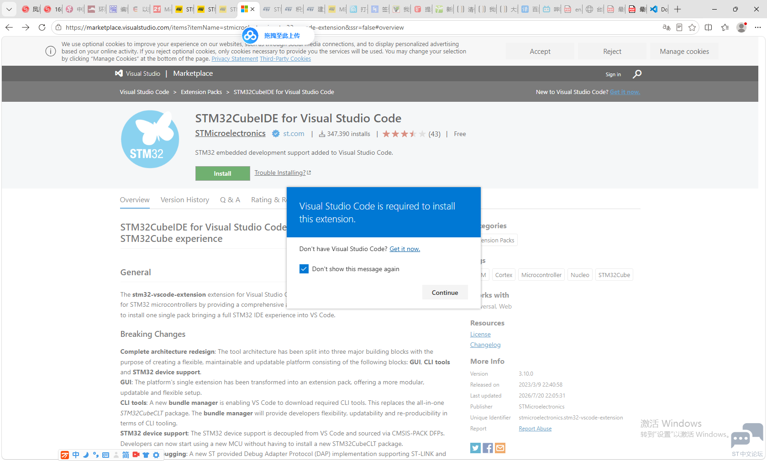Open the Changelog resource link
The image size is (767, 461).
click(485, 345)
